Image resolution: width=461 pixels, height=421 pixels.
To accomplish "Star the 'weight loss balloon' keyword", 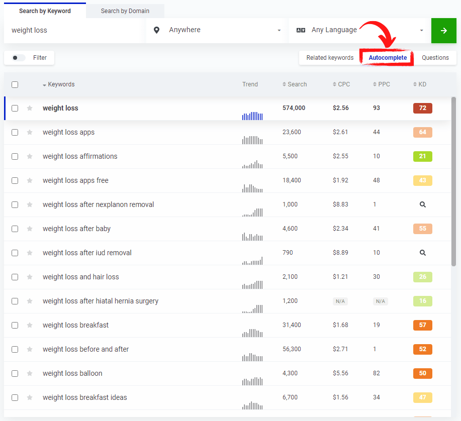I will click(30, 373).
